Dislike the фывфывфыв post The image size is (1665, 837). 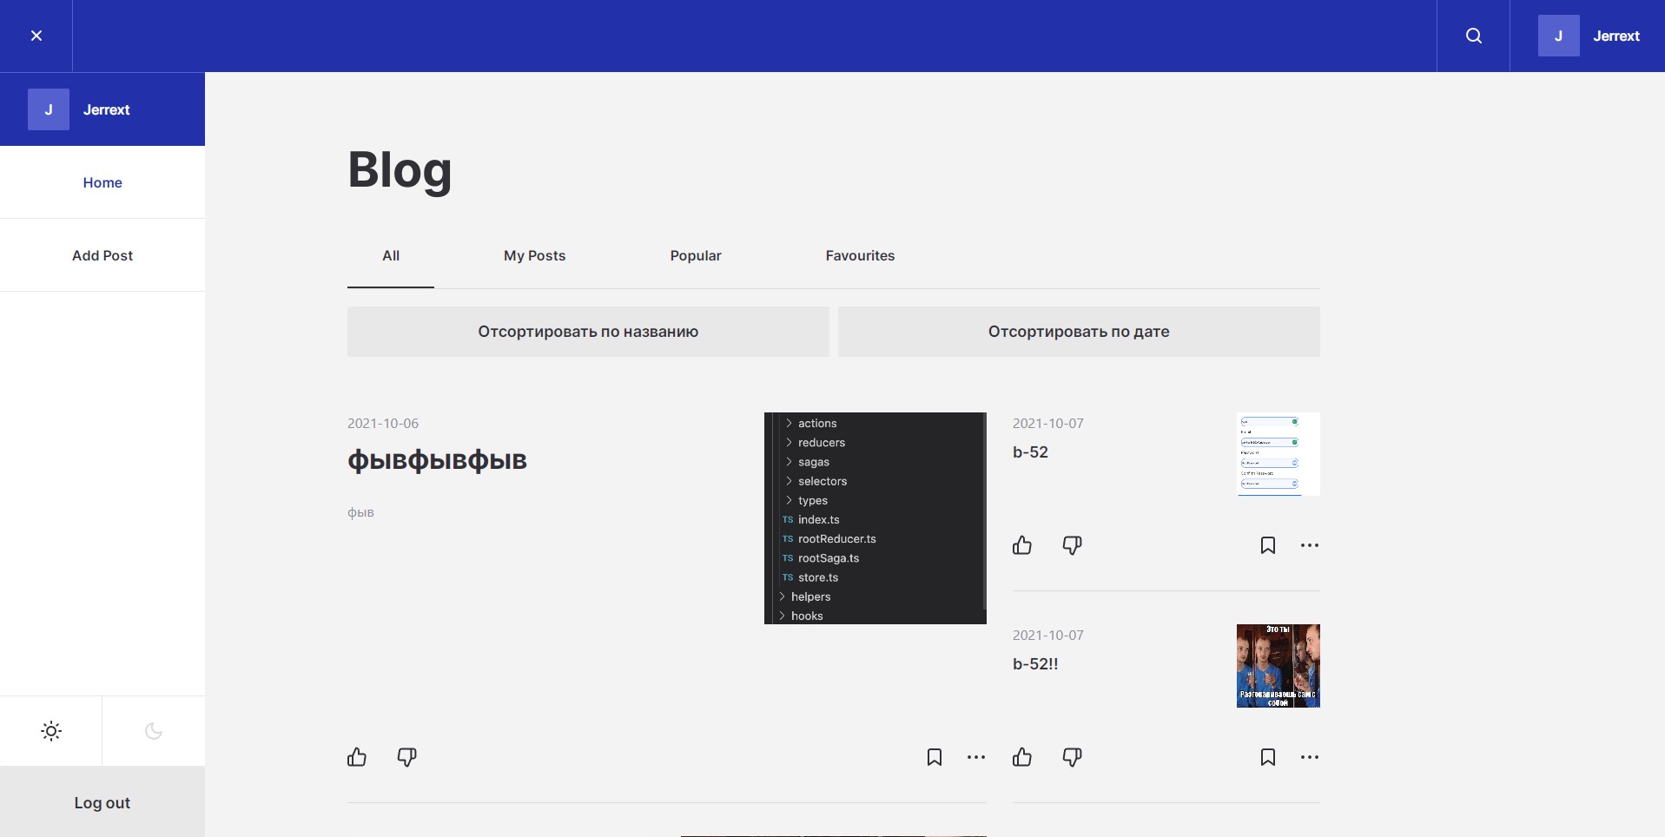(x=406, y=757)
